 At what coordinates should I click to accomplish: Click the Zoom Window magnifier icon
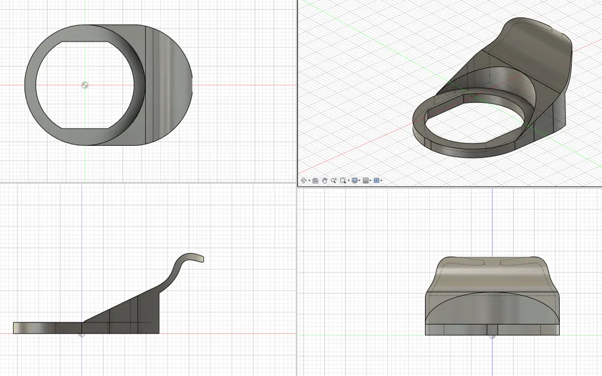click(343, 181)
